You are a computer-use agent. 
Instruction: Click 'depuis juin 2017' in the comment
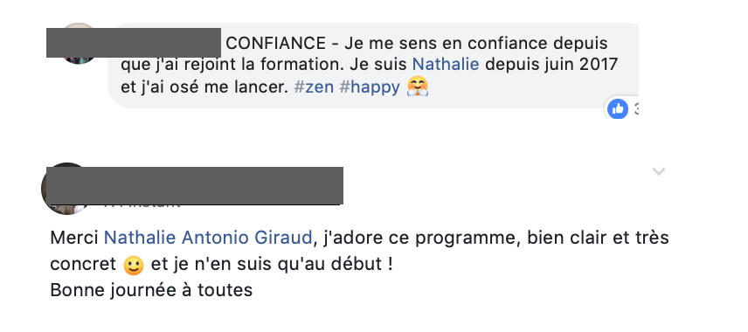551,65
